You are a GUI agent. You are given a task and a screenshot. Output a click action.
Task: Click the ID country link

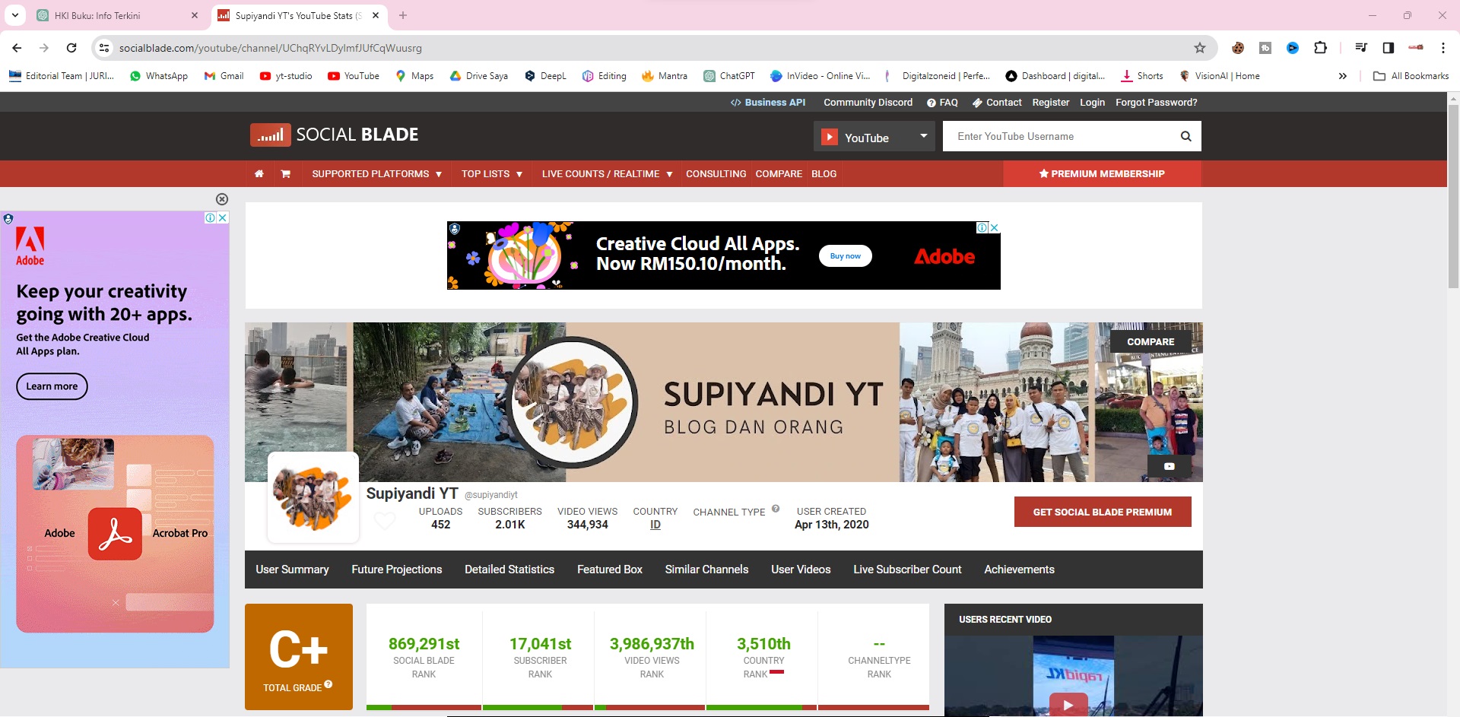pyautogui.click(x=655, y=525)
